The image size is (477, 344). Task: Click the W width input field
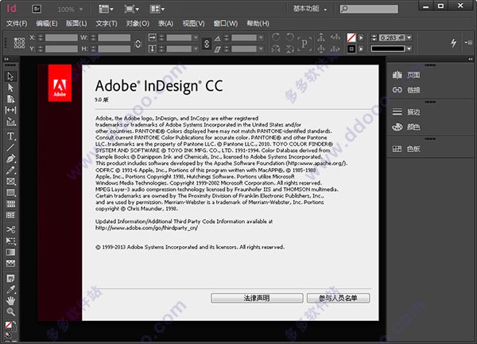point(114,37)
